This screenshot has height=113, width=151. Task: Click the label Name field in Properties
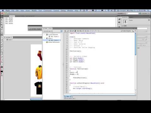142,29
